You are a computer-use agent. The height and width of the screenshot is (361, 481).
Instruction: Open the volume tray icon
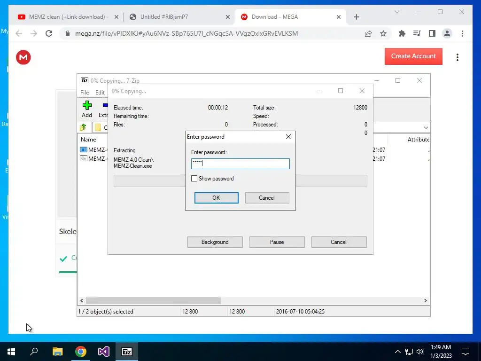(420, 352)
